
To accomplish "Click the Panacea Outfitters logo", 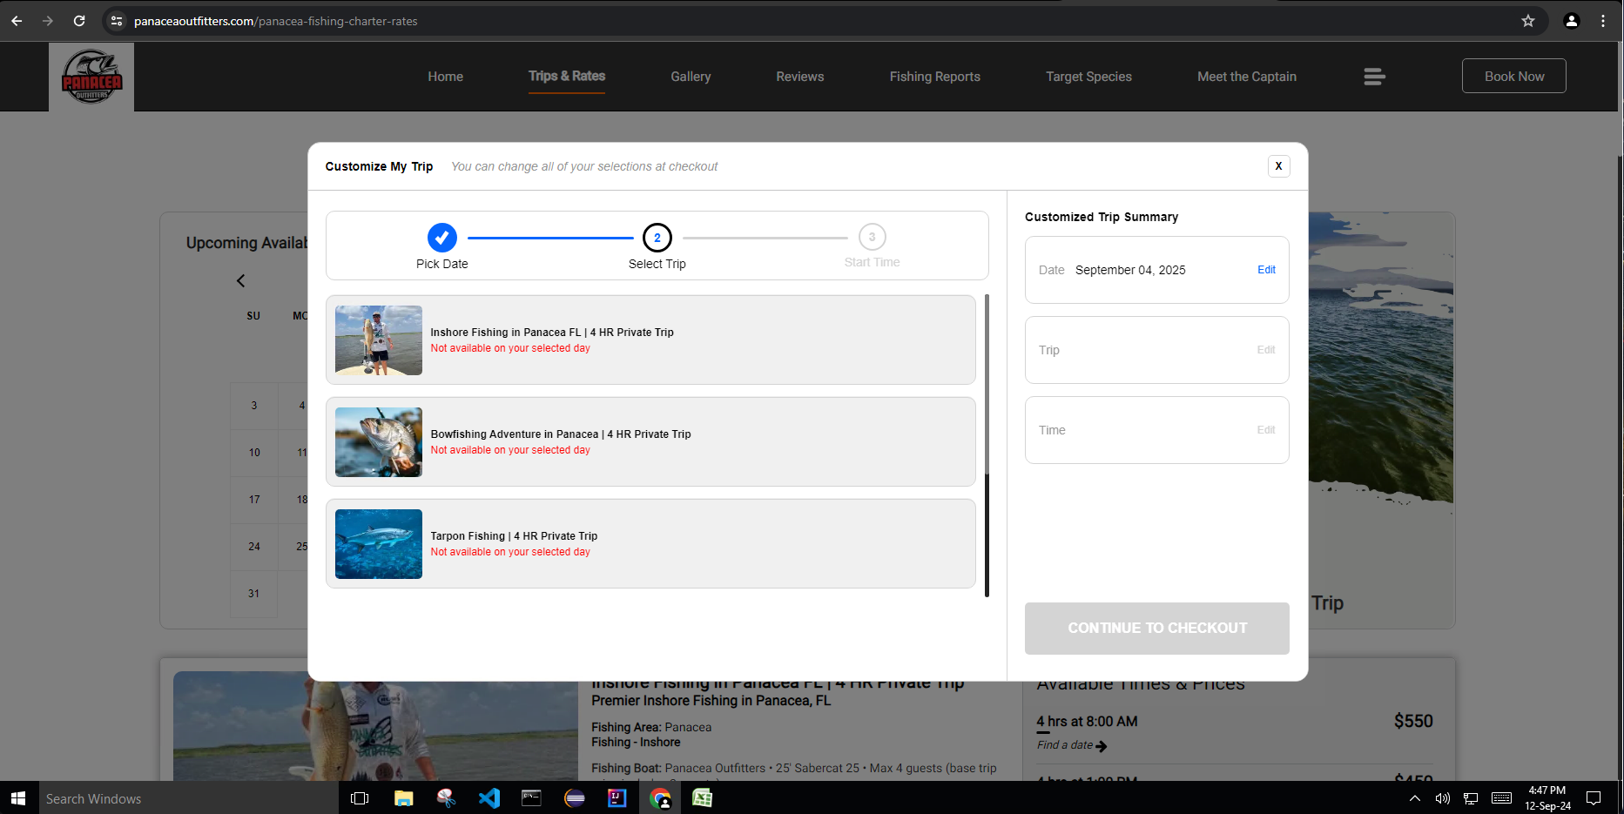I will pyautogui.click(x=91, y=77).
